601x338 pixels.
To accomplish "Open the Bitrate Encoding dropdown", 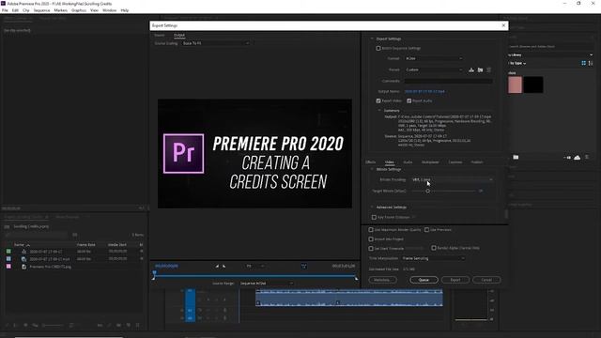I will 453,179.
